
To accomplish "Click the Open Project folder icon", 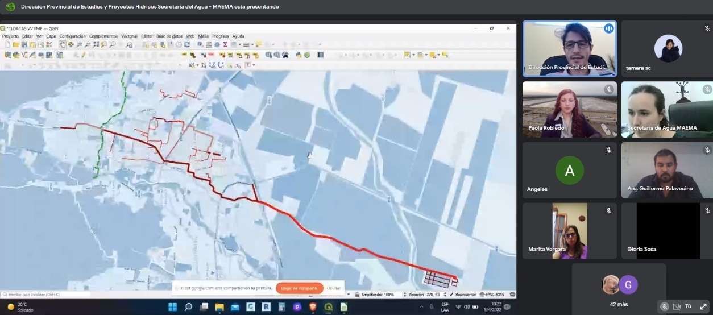I will click(16, 44).
